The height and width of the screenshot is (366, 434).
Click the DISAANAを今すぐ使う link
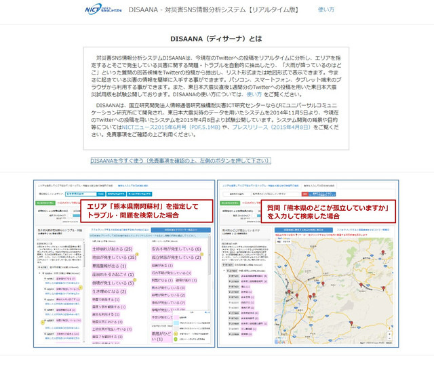[181, 161]
